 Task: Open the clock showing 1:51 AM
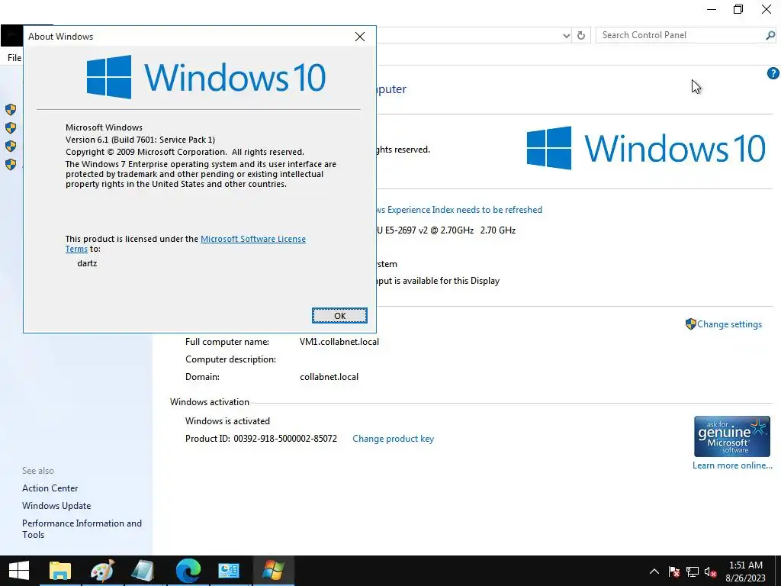746,572
